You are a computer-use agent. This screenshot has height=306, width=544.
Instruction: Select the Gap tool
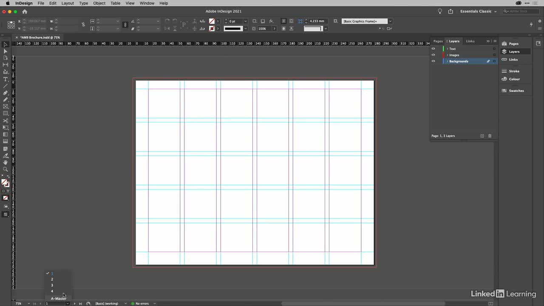coord(6,65)
